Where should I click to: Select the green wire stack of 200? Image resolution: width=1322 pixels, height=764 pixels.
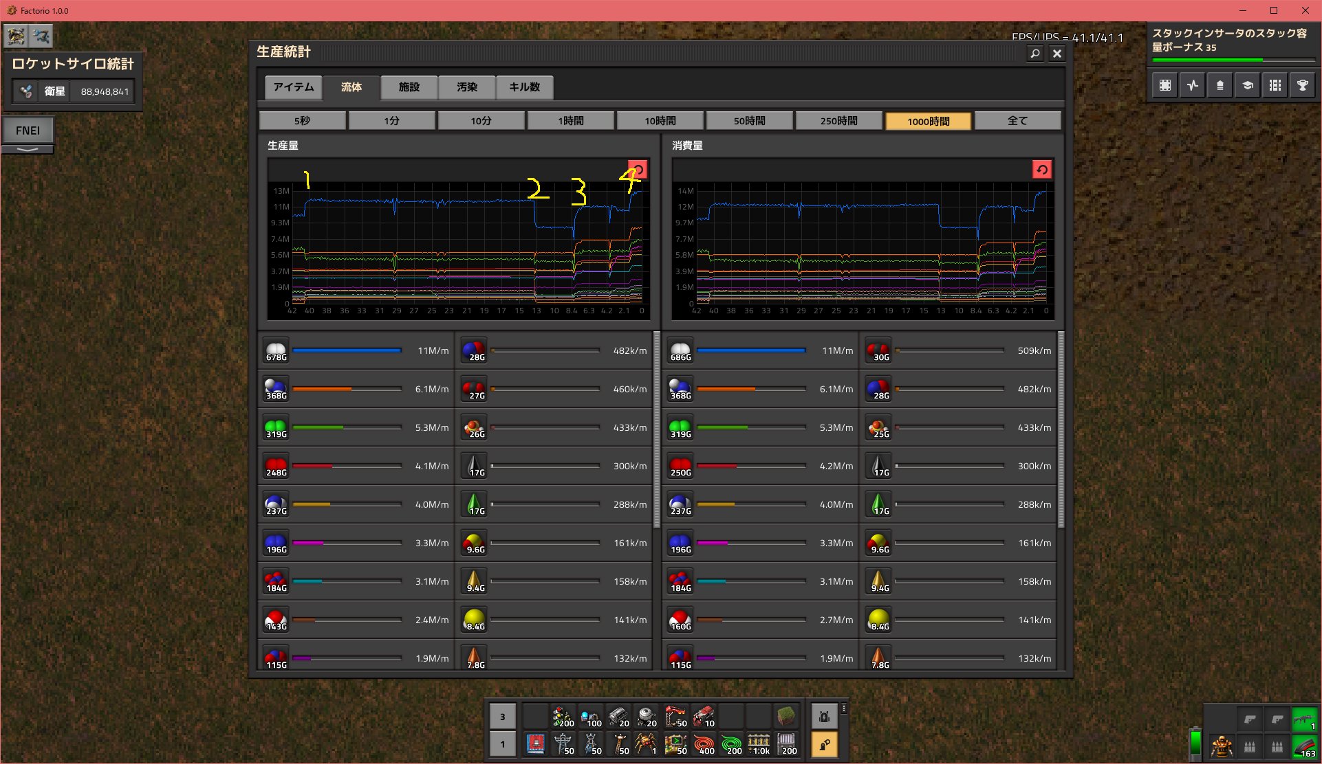[x=731, y=744]
